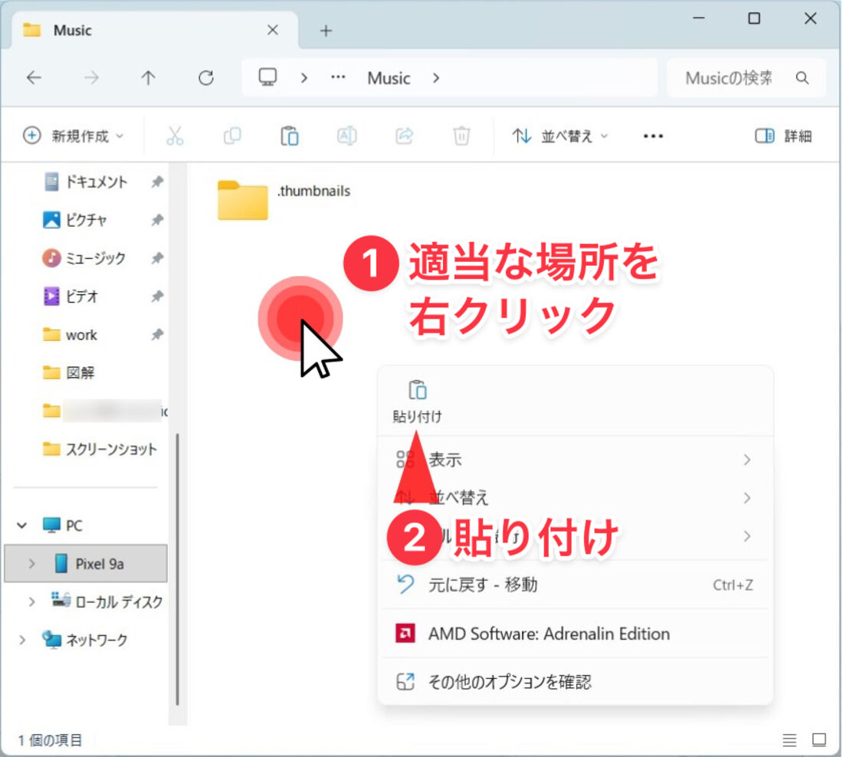Select Pixel 9a device in sidebar
Viewport: 843px width, 757px height.
(86, 563)
